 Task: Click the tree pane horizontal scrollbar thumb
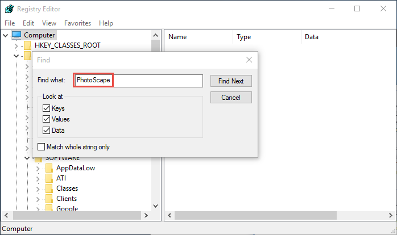(77, 216)
